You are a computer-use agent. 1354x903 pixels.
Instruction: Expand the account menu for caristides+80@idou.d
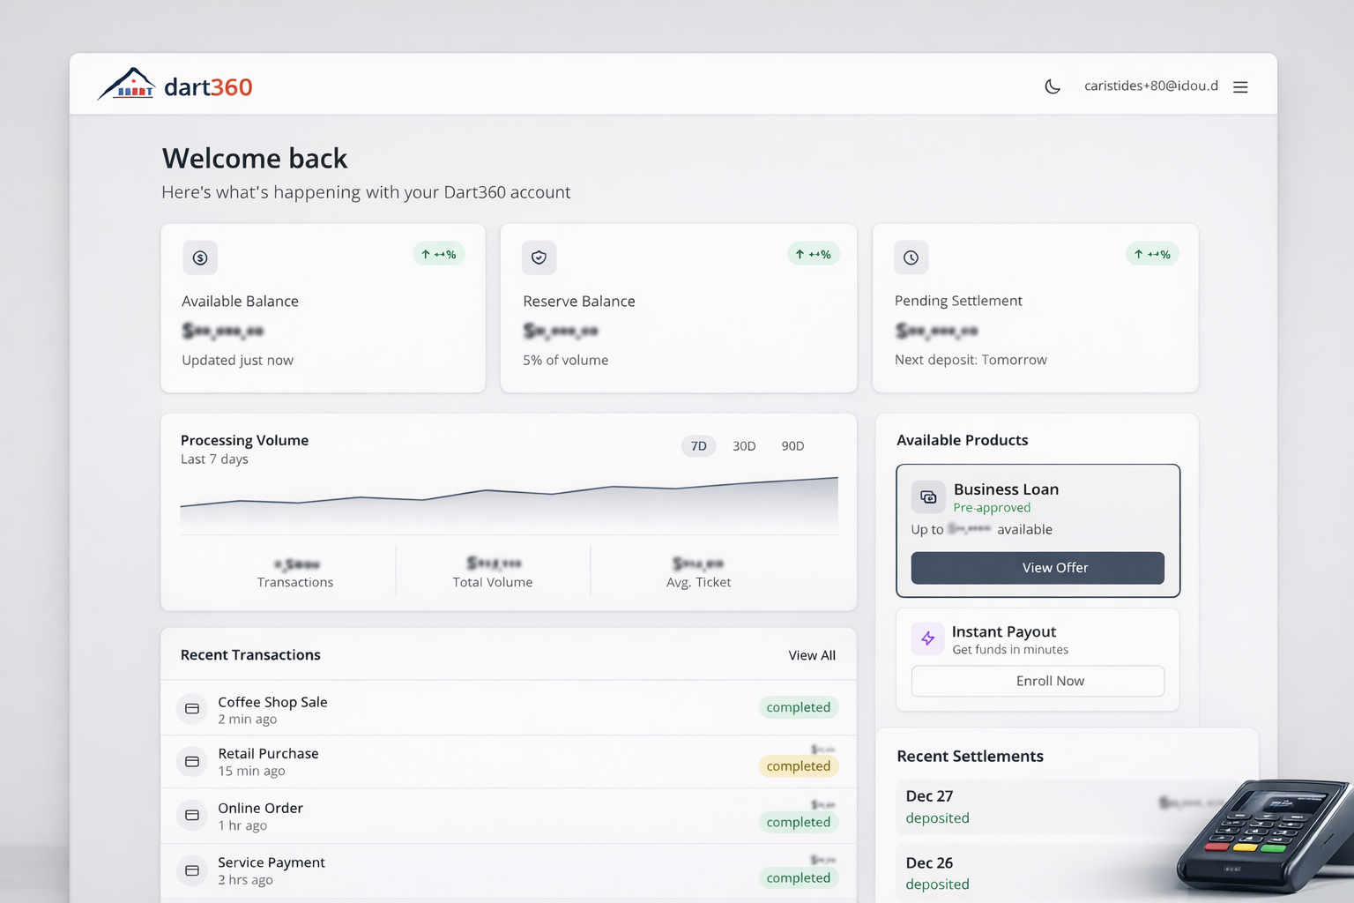coord(1151,86)
